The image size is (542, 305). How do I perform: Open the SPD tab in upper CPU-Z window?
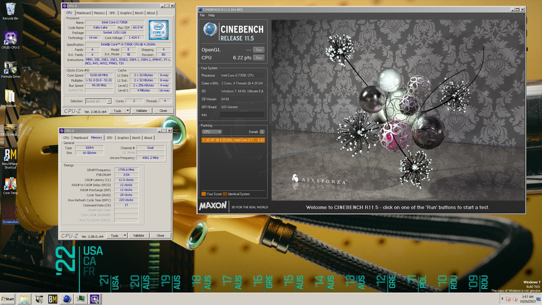pyautogui.click(x=112, y=13)
